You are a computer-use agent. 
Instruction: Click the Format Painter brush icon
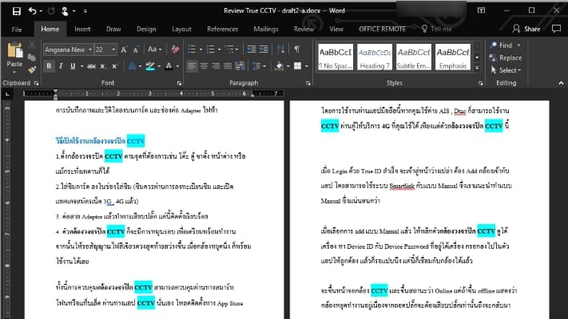[x=32, y=70]
